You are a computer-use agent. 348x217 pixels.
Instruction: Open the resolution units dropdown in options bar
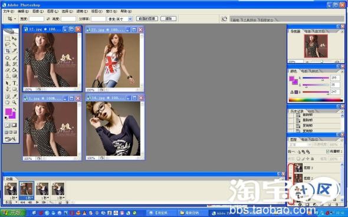pos(120,19)
